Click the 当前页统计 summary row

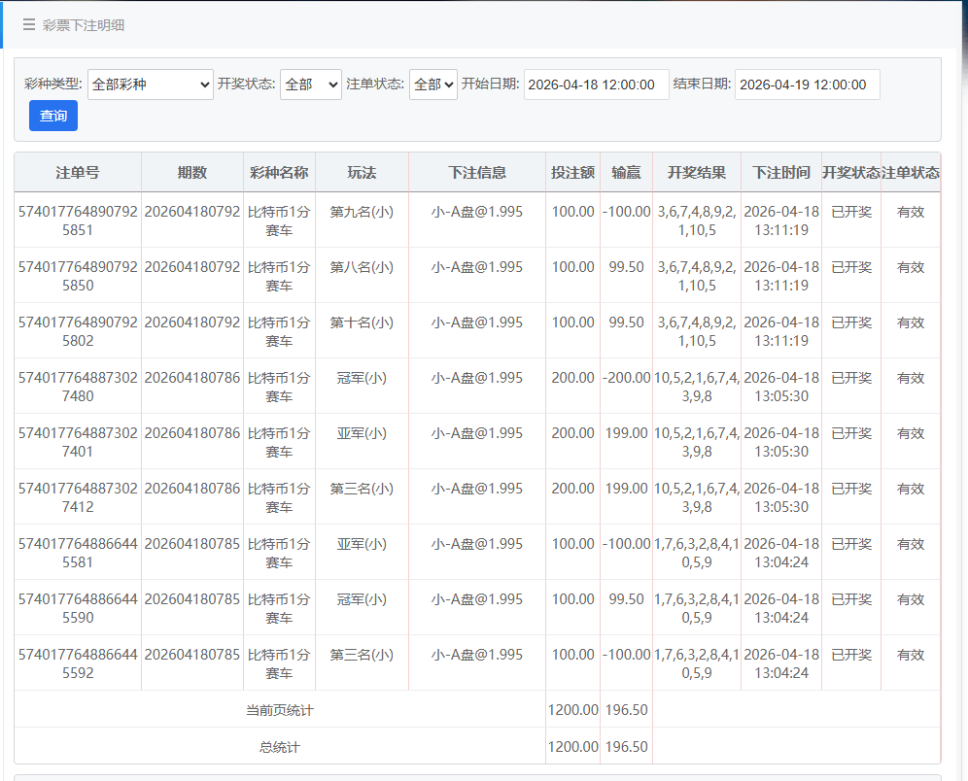(280, 710)
